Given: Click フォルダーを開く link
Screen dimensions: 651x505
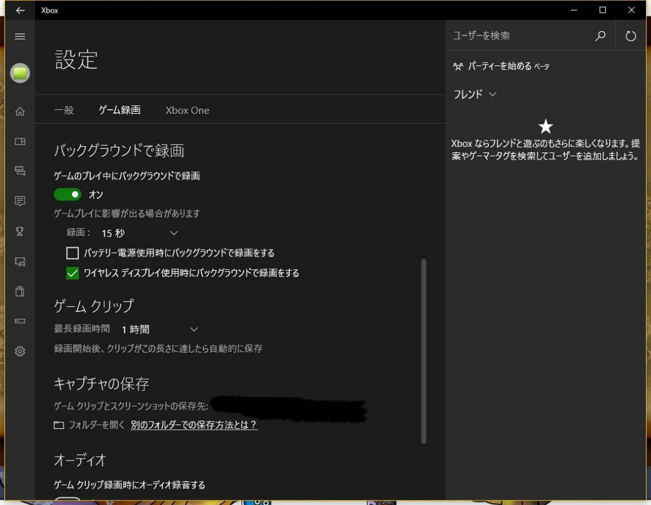Looking at the screenshot, I should [x=97, y=425].
